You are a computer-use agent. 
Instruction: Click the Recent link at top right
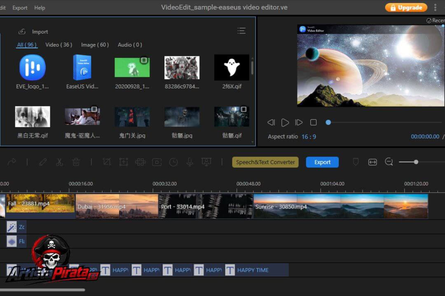coord(436,21)
